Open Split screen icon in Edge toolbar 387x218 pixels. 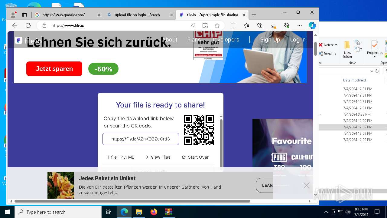(x=233, y=25)
